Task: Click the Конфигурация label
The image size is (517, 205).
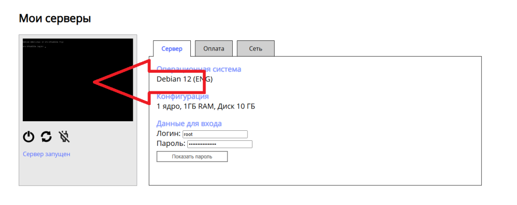Action: pos(182,96)
